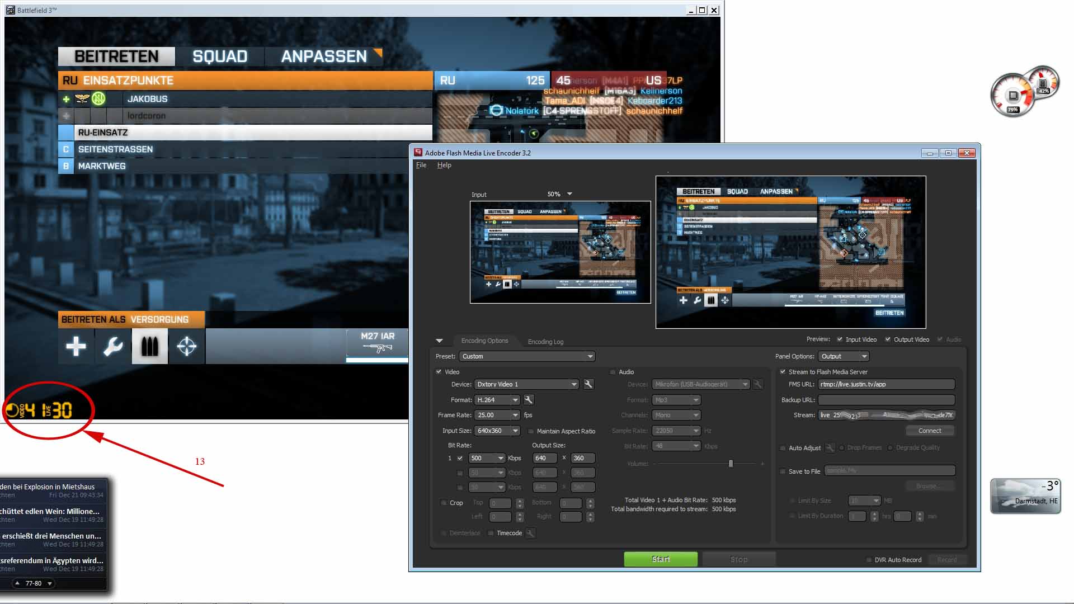1074x604 pixels.
Task: Click the audio Volume slider handle
Action: click(x=731, y=464)
